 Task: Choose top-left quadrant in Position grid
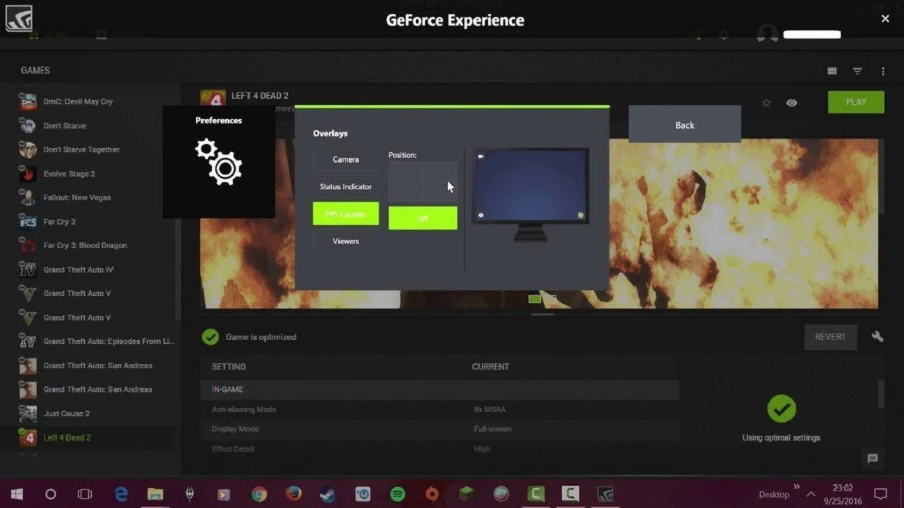pos(405,172)
